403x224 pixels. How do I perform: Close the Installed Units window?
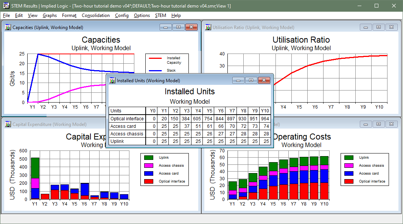[x=264, y=80]
